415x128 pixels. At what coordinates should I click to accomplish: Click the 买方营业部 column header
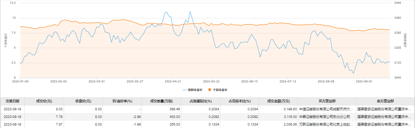[x=327, y=101]
